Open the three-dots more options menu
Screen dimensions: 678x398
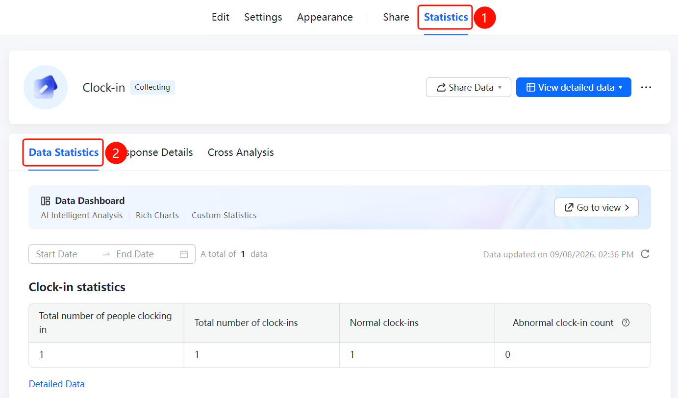coord(646,87)
